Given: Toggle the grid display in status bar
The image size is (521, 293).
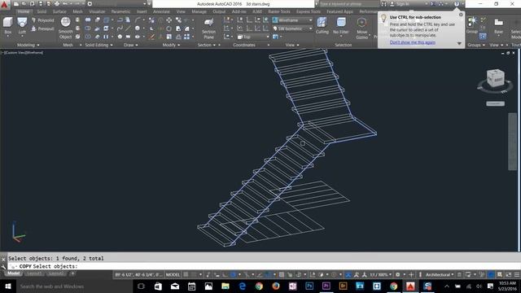Looking at the screenshot, I should click(x=186, y=274).
